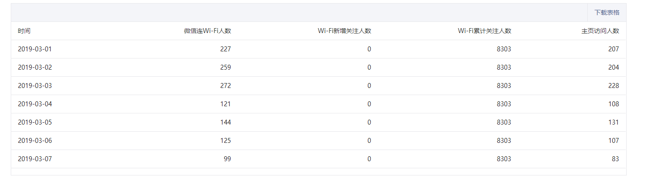
Task: Select the 2019-03-05 date cell
Action: click(35, 122)
